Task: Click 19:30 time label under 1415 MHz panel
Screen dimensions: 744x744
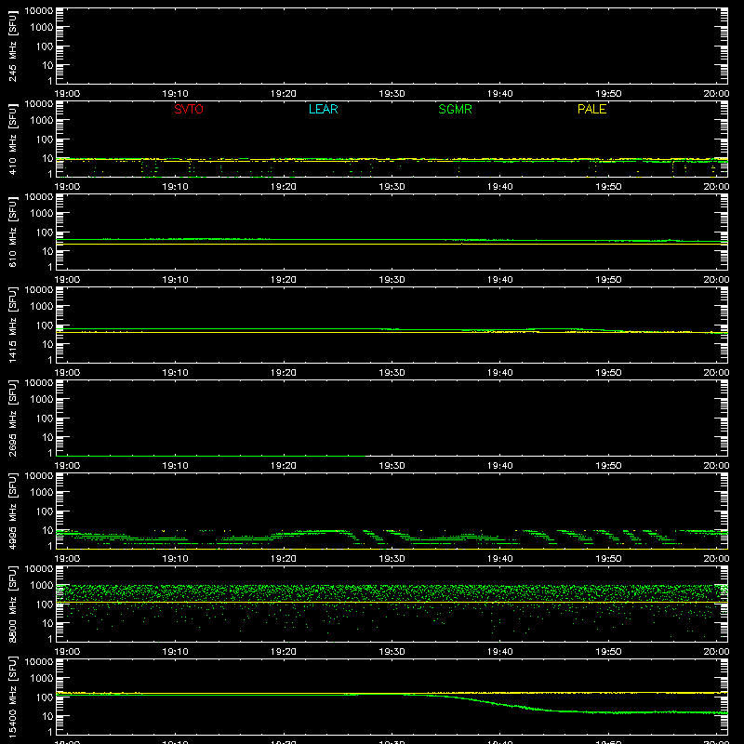Action: pyautogui.click(x=392, y=373)
